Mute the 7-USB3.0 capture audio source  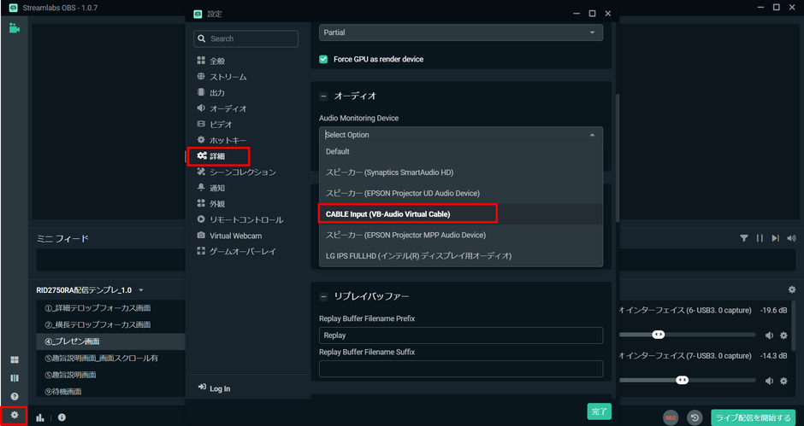769,381
